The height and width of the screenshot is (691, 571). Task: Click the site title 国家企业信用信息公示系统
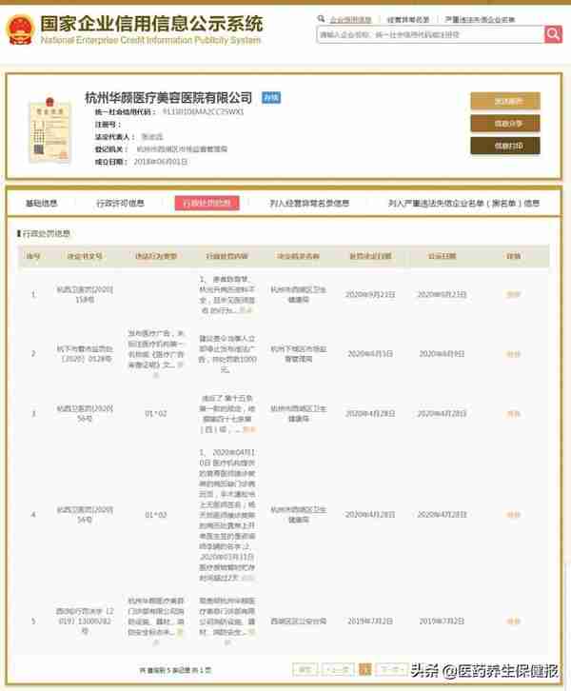click(151, 24)
